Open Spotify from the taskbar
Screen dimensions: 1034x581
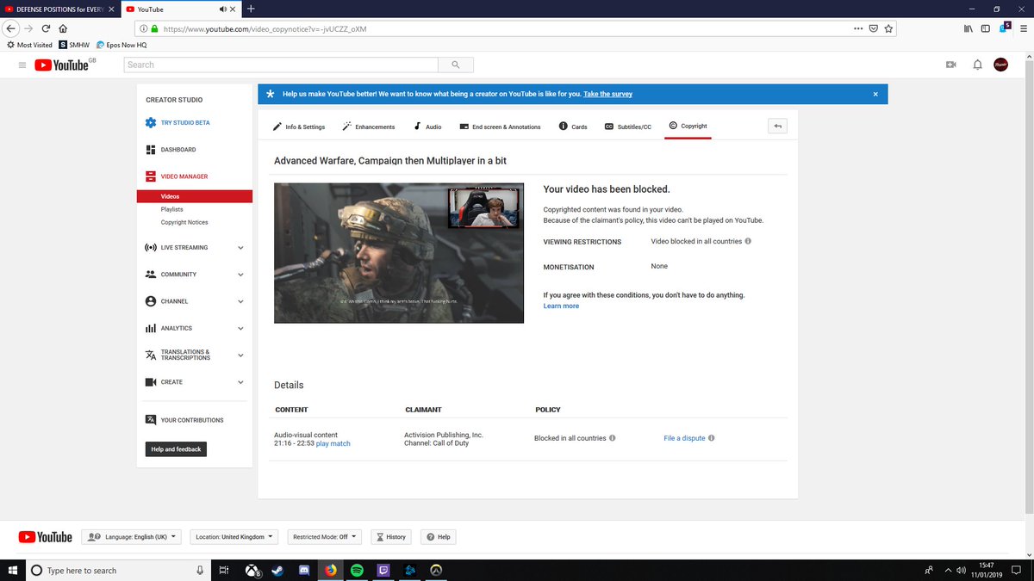pos(357,570)
